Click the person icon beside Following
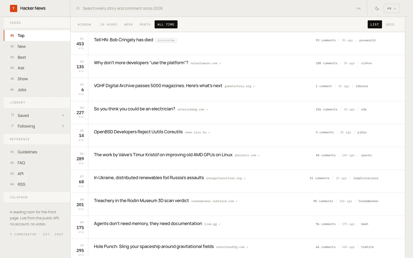Image resolution: width=413 pixels, height=258 pixels. pos(12,126)
